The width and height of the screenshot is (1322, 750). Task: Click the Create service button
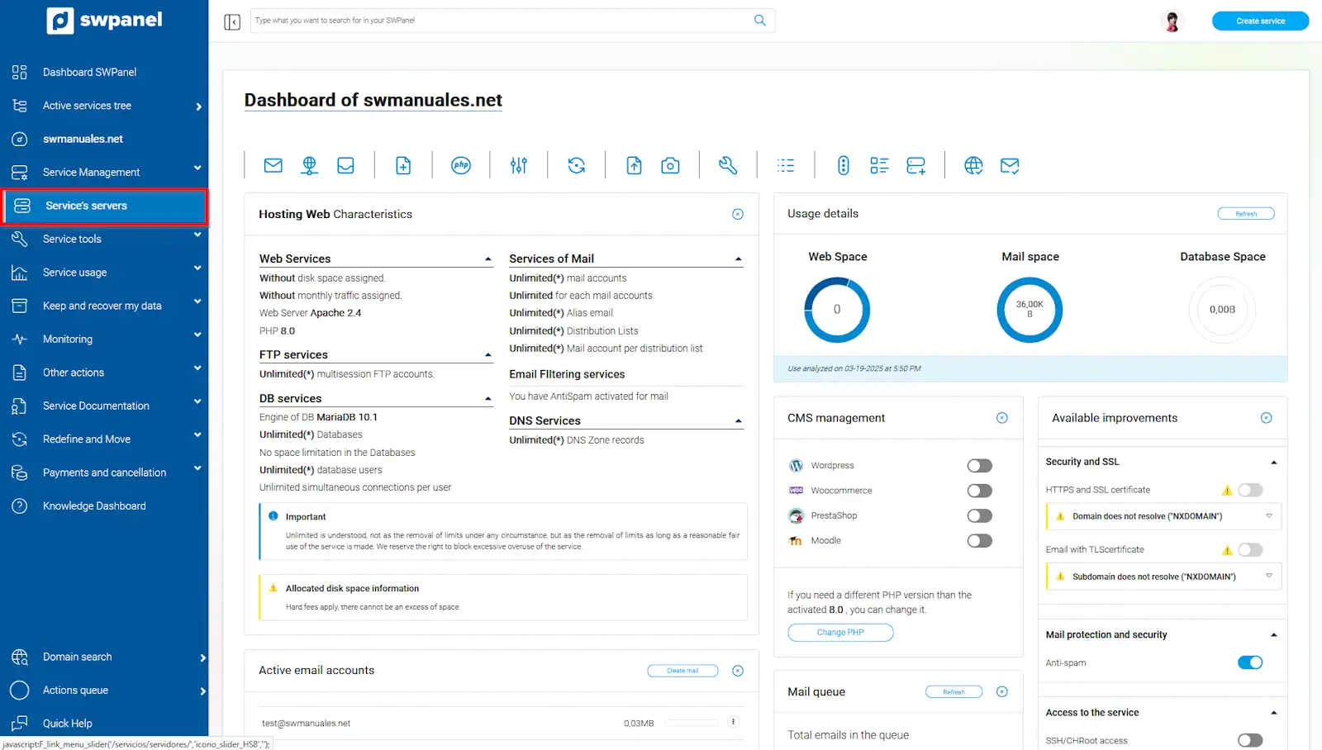pyautogui.click(x=1260, y=21)
